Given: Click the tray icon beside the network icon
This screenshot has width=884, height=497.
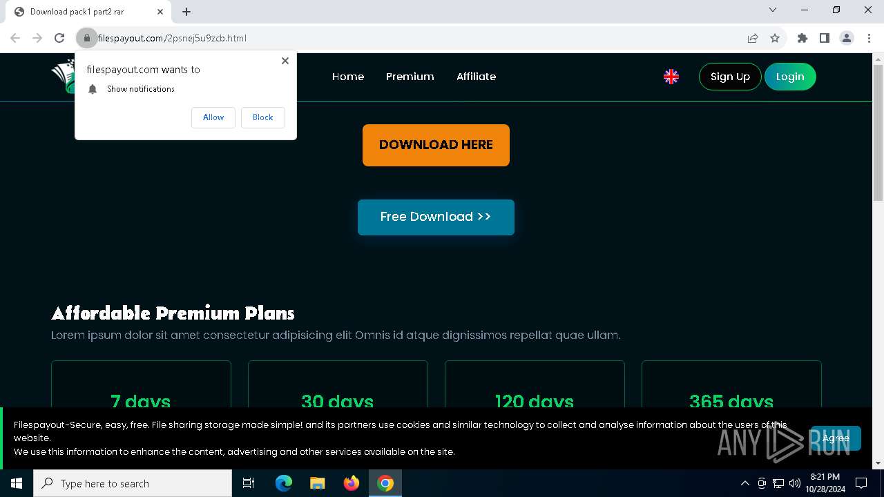Looking at the screenshot, I should pos(762,483).
